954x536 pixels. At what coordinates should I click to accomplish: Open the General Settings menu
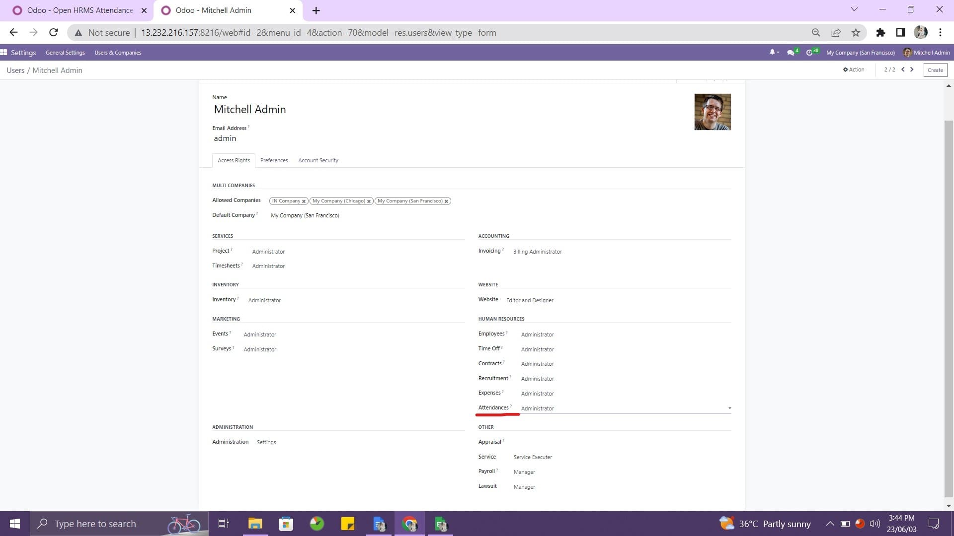pos(65,53)
